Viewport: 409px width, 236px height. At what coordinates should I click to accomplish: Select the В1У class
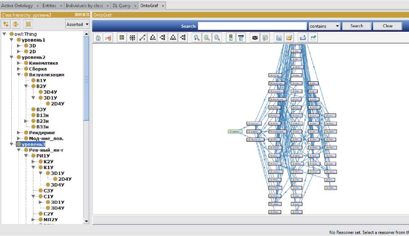(x=39, y=80)
